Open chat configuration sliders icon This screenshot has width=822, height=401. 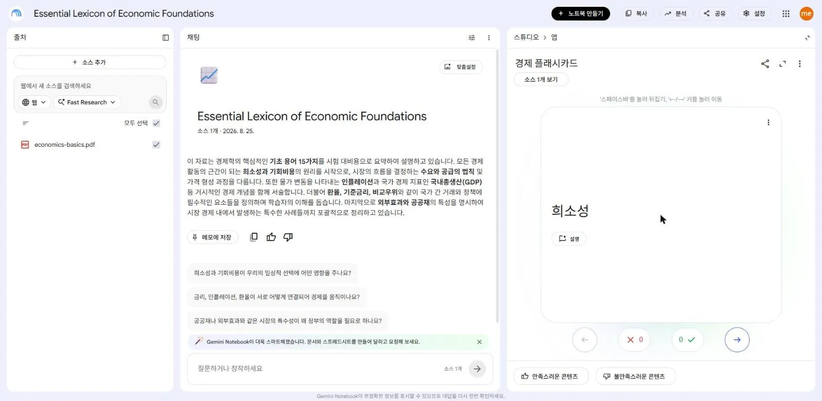pyautogui.click(x=472, y=38)
